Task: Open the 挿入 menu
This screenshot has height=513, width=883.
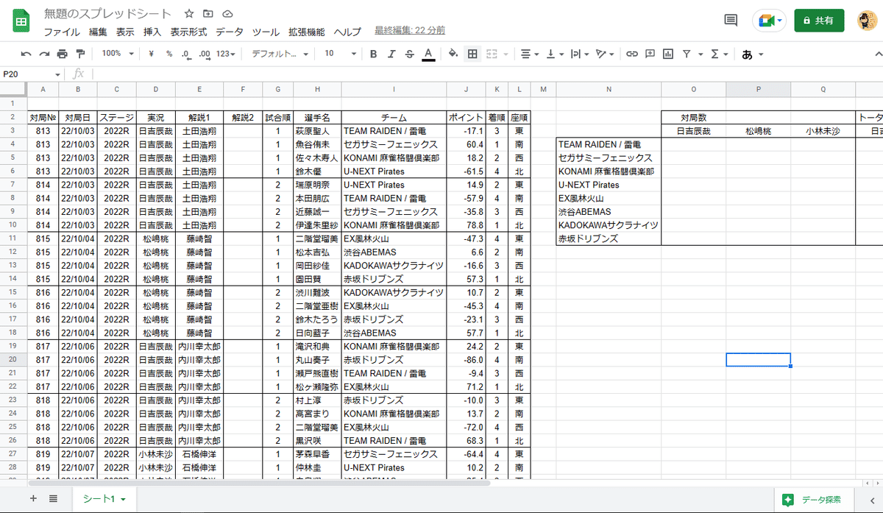Action: [x=152, y=32]
